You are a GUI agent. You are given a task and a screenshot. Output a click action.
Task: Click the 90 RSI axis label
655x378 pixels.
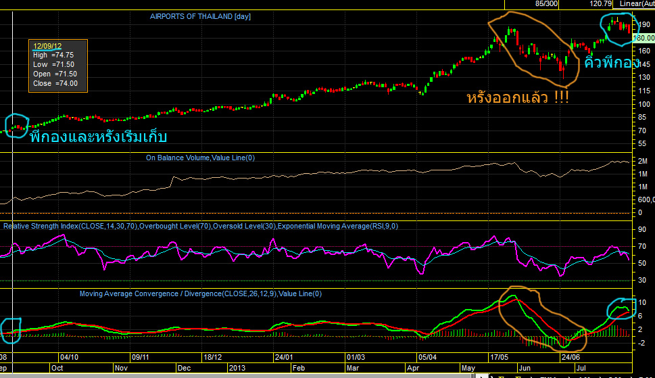point(642,230)
